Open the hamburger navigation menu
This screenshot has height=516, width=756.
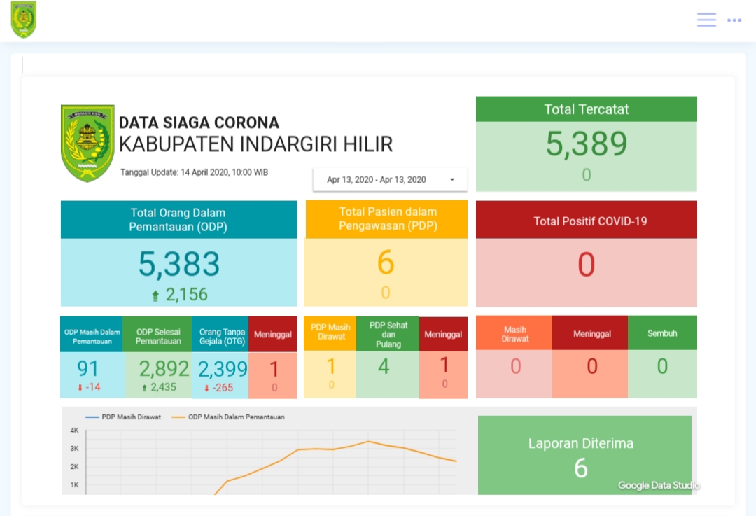coord(706,20)
